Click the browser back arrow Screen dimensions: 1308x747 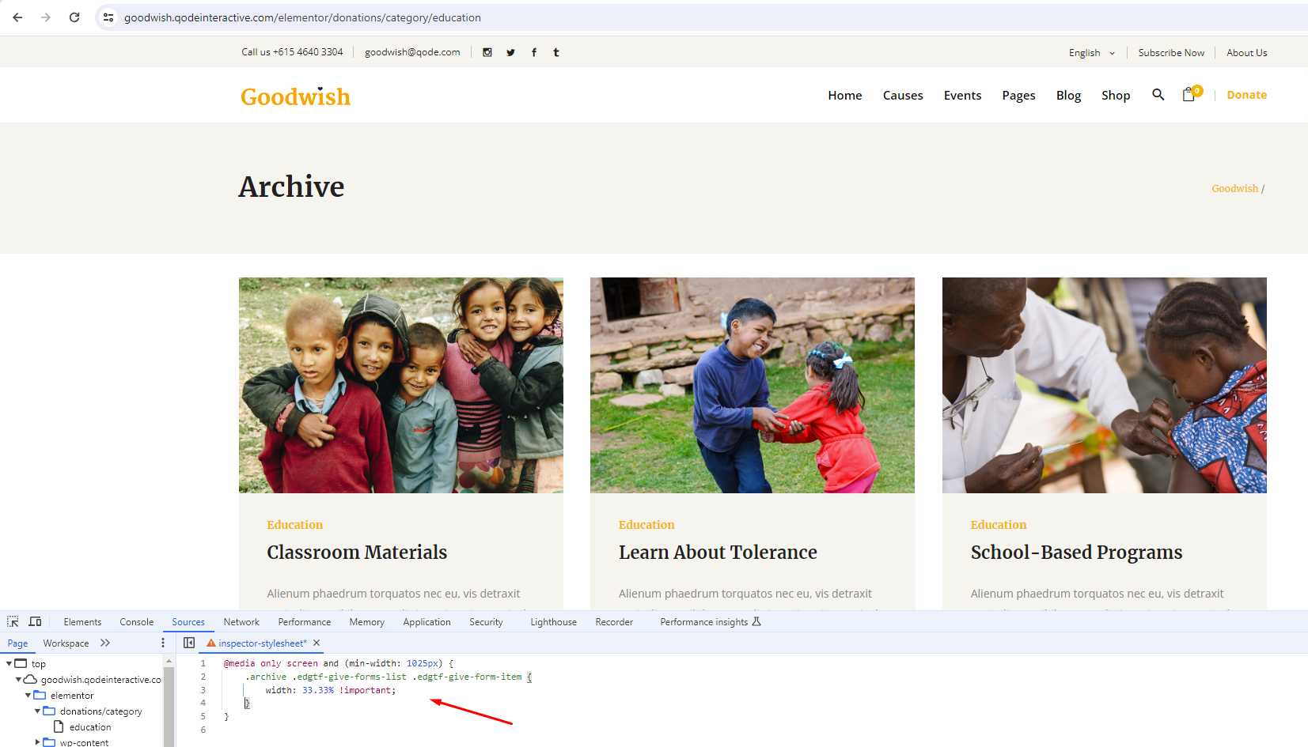[17, 17]
